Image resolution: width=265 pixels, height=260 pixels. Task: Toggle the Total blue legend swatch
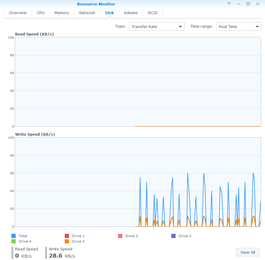coord(14,236)
